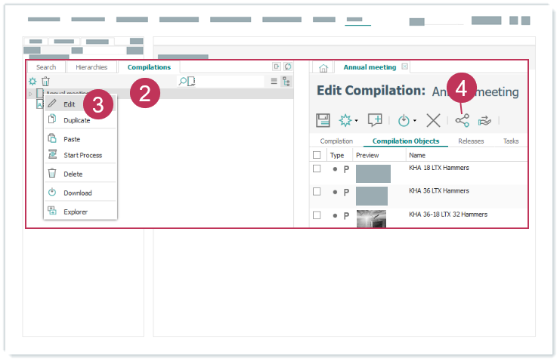The image size is (560, 362).
Task: Click the X delete icon in toolbar
Action: pyautogui.click(x=433, y=120)
